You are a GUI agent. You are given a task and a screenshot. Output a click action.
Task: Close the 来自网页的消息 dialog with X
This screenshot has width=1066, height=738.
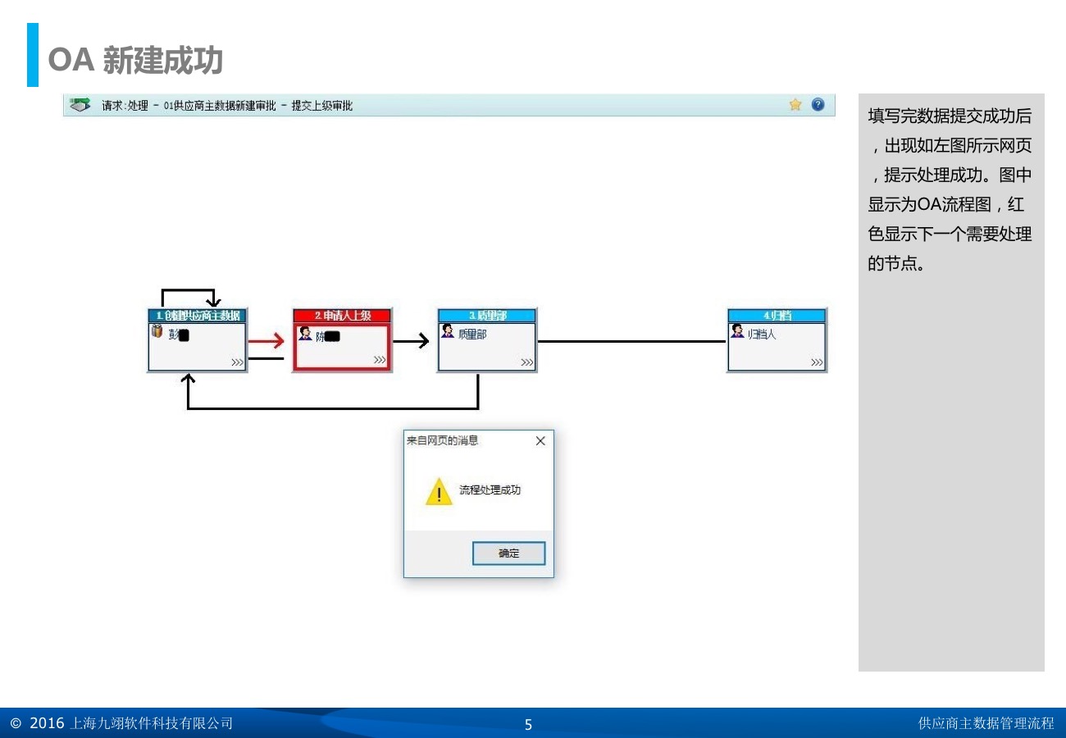click(x=540, y=441)
